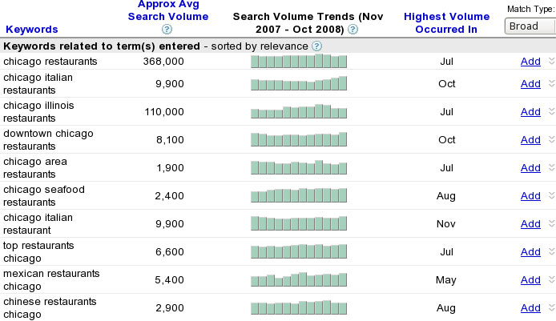This screenshot has height=321, width=556.
Task: Add 'mexican restaurants chicago' keyword
Action: 530,279
